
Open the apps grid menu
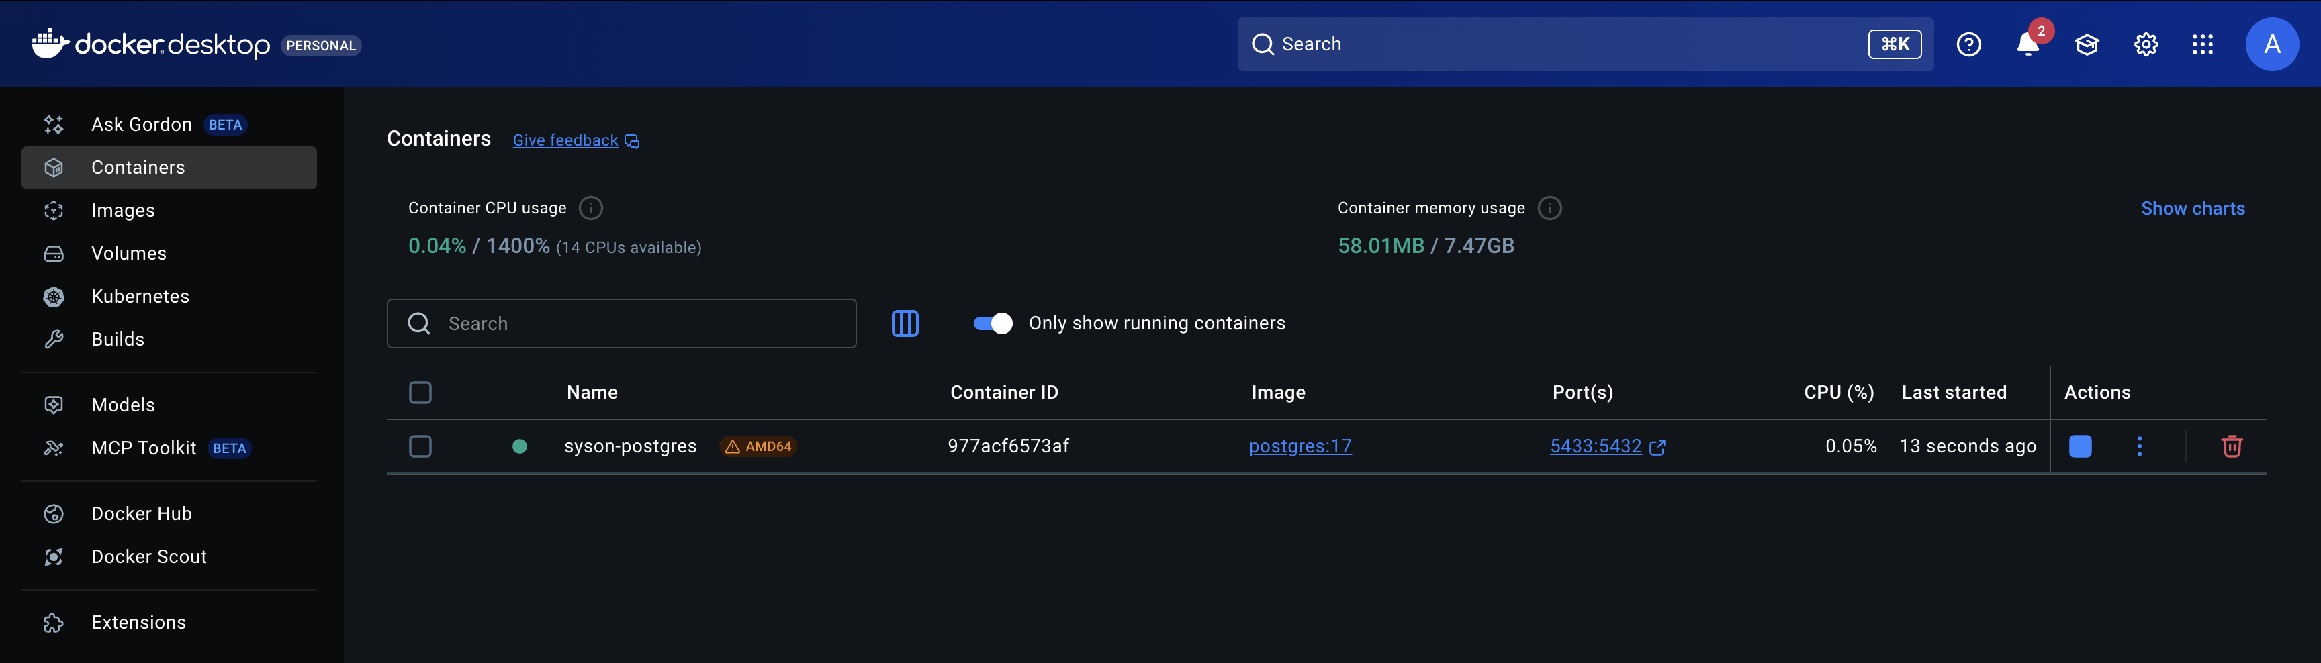point(2202,44)
